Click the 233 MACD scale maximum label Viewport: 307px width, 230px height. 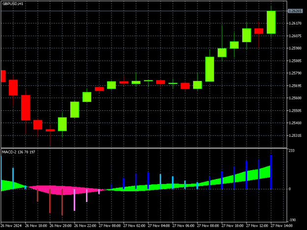(x=292, y=151)
